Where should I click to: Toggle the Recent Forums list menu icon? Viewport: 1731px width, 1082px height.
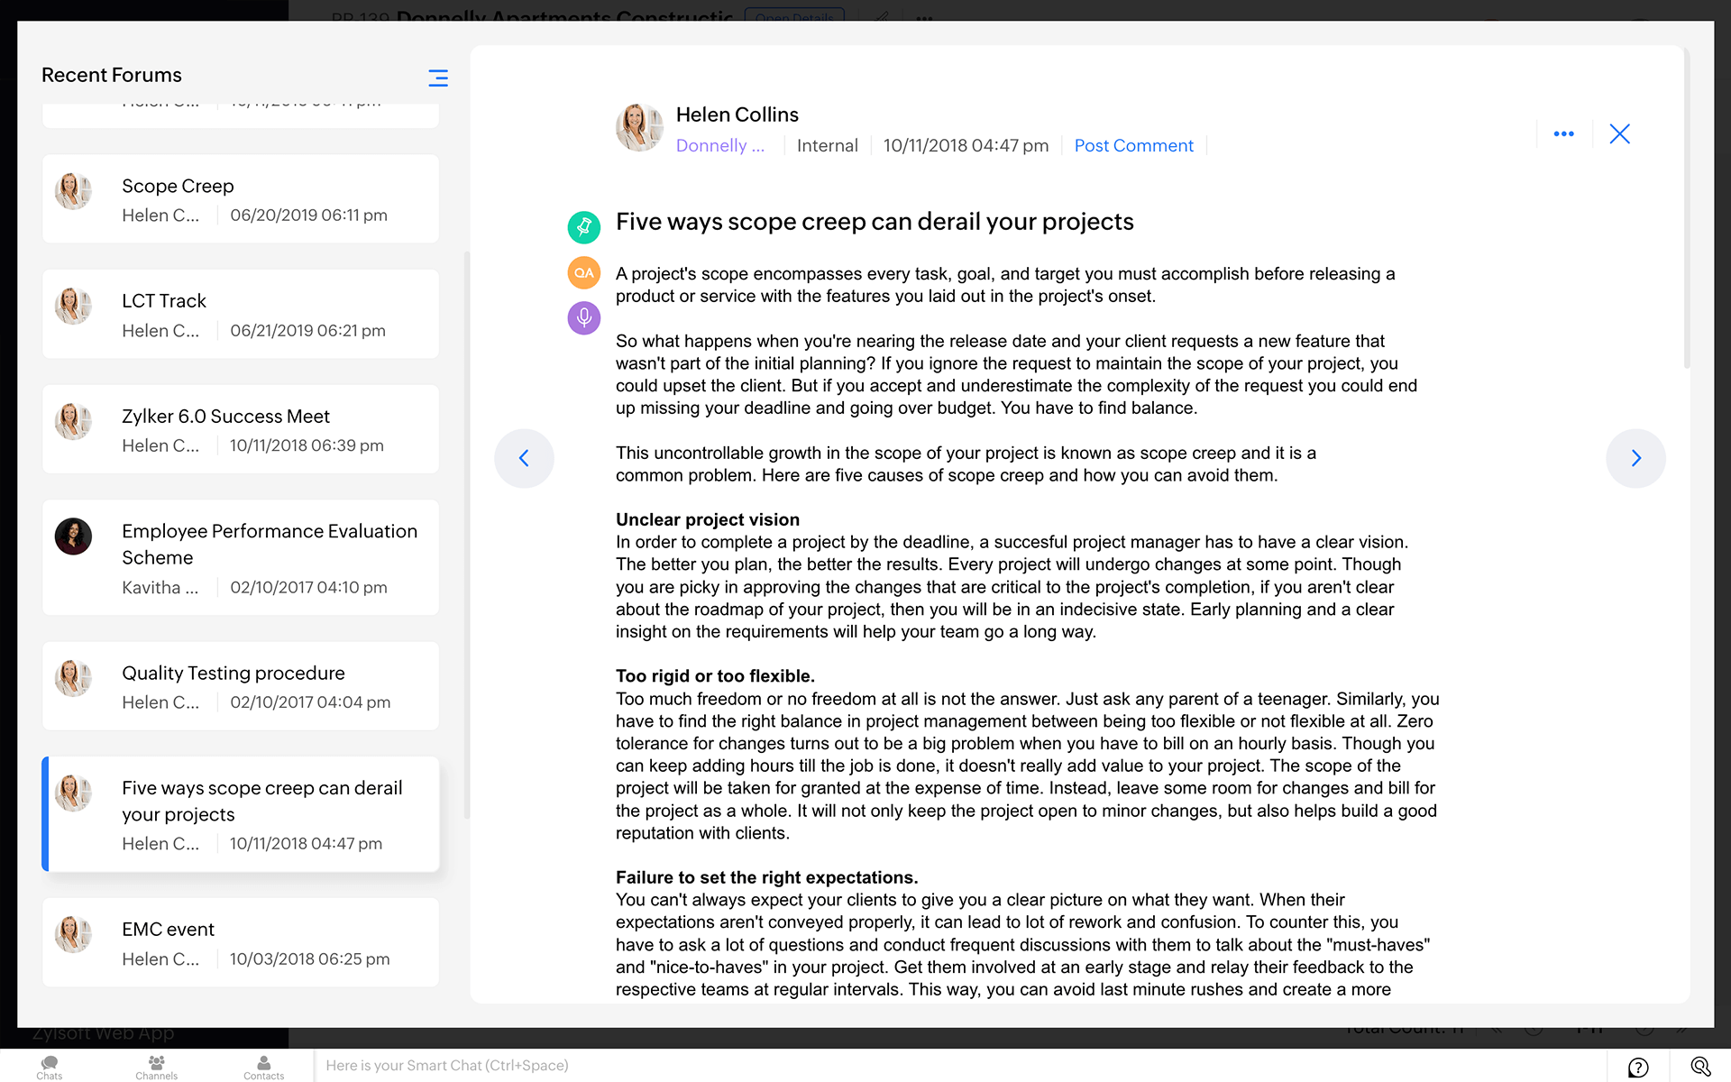point(438,78)
